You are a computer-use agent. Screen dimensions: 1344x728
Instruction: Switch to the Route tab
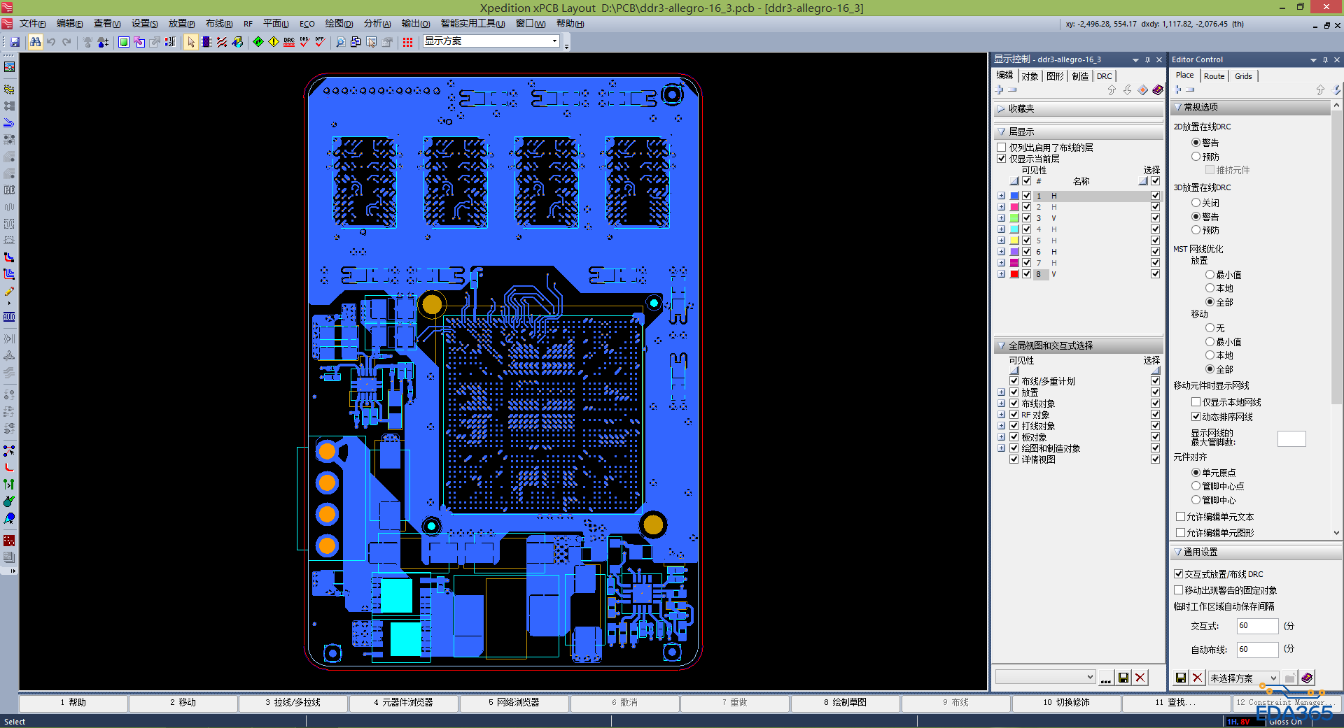click(x=1214, y=76)
